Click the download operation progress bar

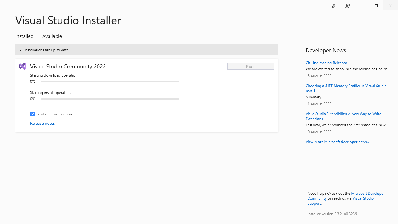click(110, 81)
